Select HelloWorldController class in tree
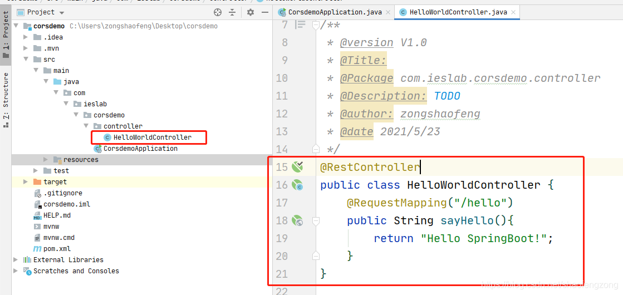623x295 pixels. (152, 137)
